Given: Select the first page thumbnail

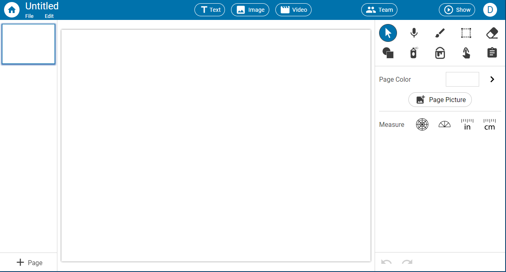Looking at the screenshot, I should click(x=28, y=44).
